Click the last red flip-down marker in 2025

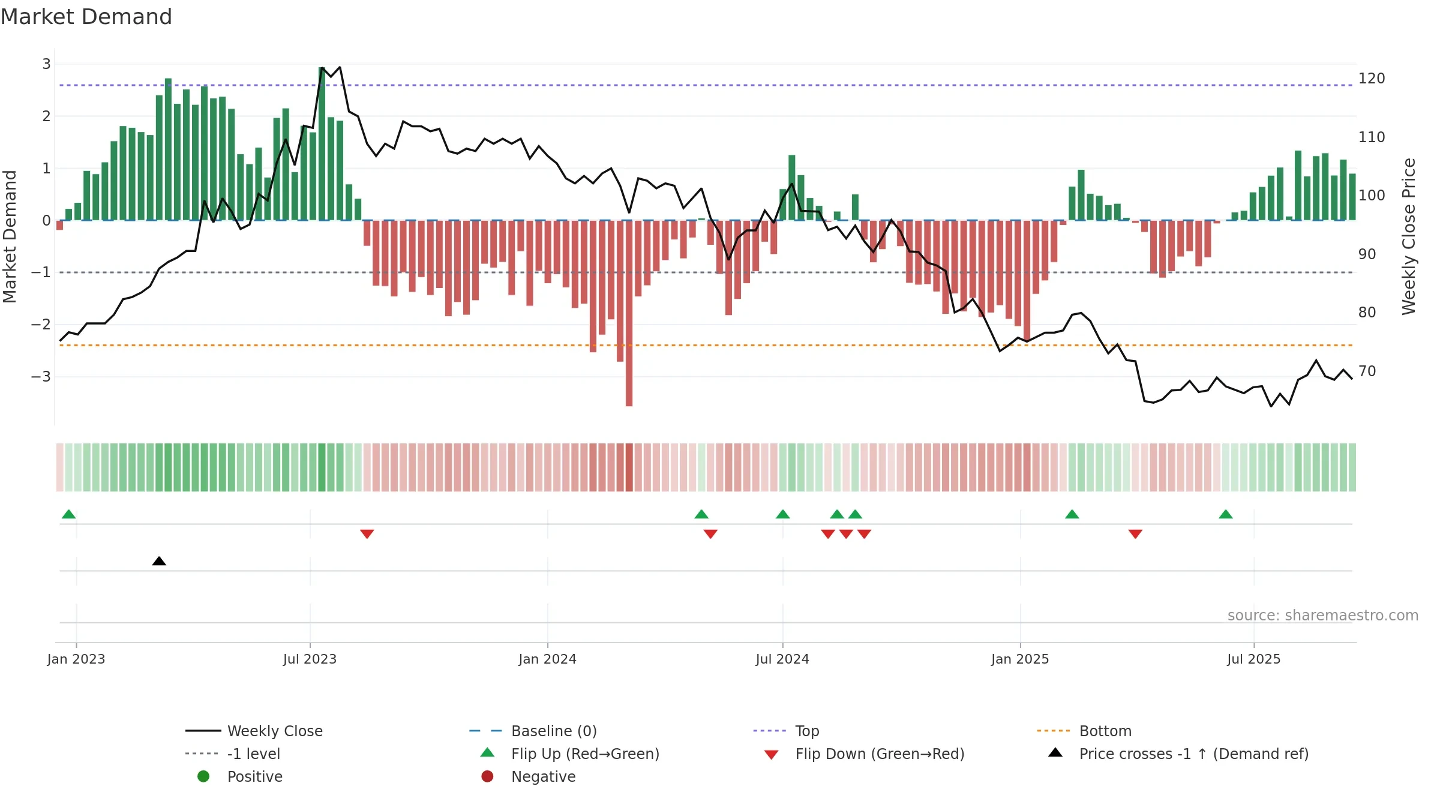click(x=1135, y=533)
